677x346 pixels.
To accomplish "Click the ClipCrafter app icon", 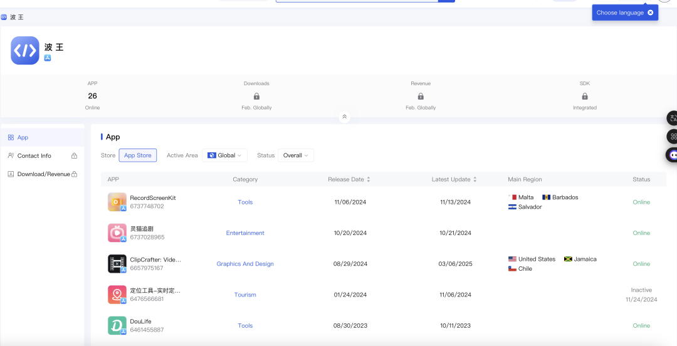I will click(117, 263).
